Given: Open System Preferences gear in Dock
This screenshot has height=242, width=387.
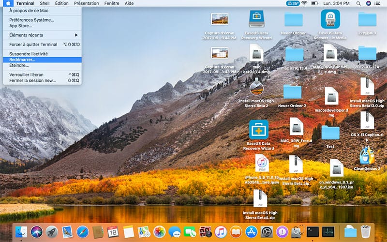Looking at the screenshot, I should point(267,232).
